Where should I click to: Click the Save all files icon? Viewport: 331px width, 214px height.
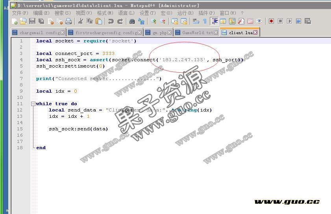(x=41, y=21)
